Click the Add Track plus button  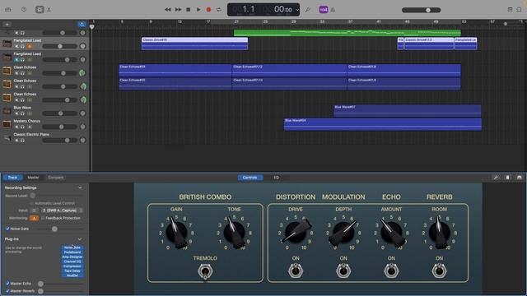(7, 24)
